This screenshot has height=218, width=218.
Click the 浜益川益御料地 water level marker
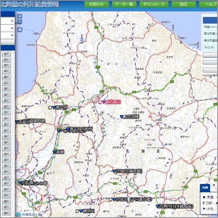pyautogui.click(x=17, y=122)
